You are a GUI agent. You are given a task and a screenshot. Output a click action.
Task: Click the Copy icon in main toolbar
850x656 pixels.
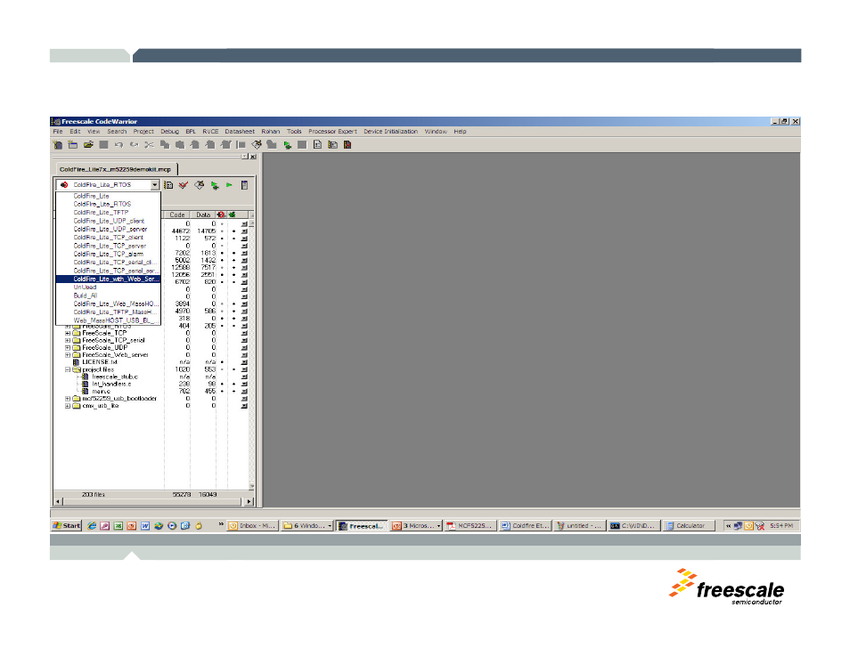[x=164, y=144]
